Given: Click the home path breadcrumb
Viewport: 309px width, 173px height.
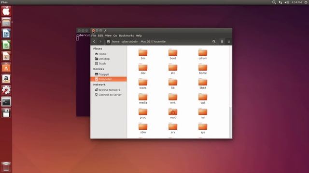Looking at the screenshot, I should (x=115, y=42).
